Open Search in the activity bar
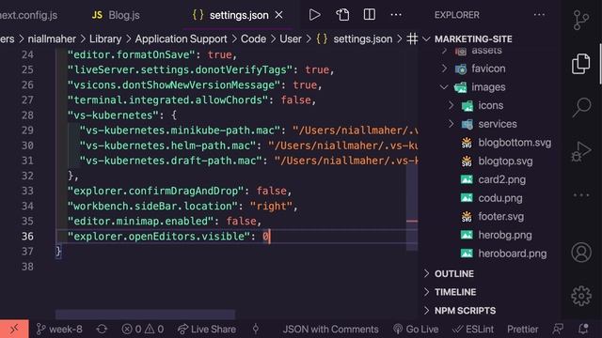The width and height of the screenshot is (602, 338). point(581,107)
